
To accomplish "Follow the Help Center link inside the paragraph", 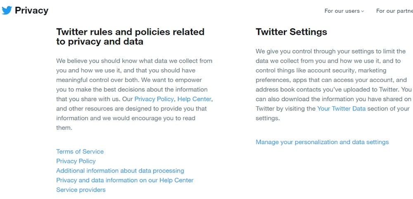I will [195, 99].
